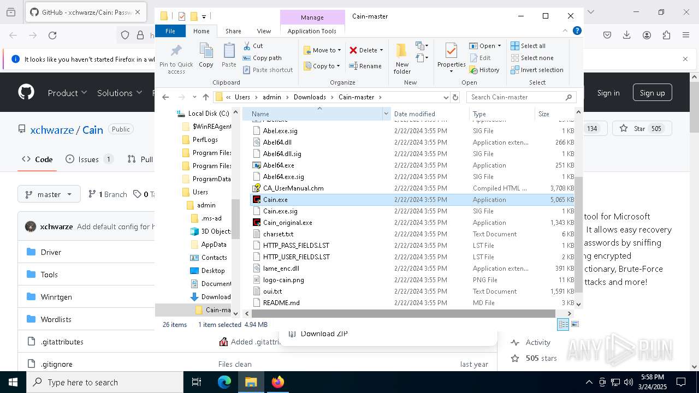
Task: Collapse the Explorer ribbon chevron
Action: (565, 31)
